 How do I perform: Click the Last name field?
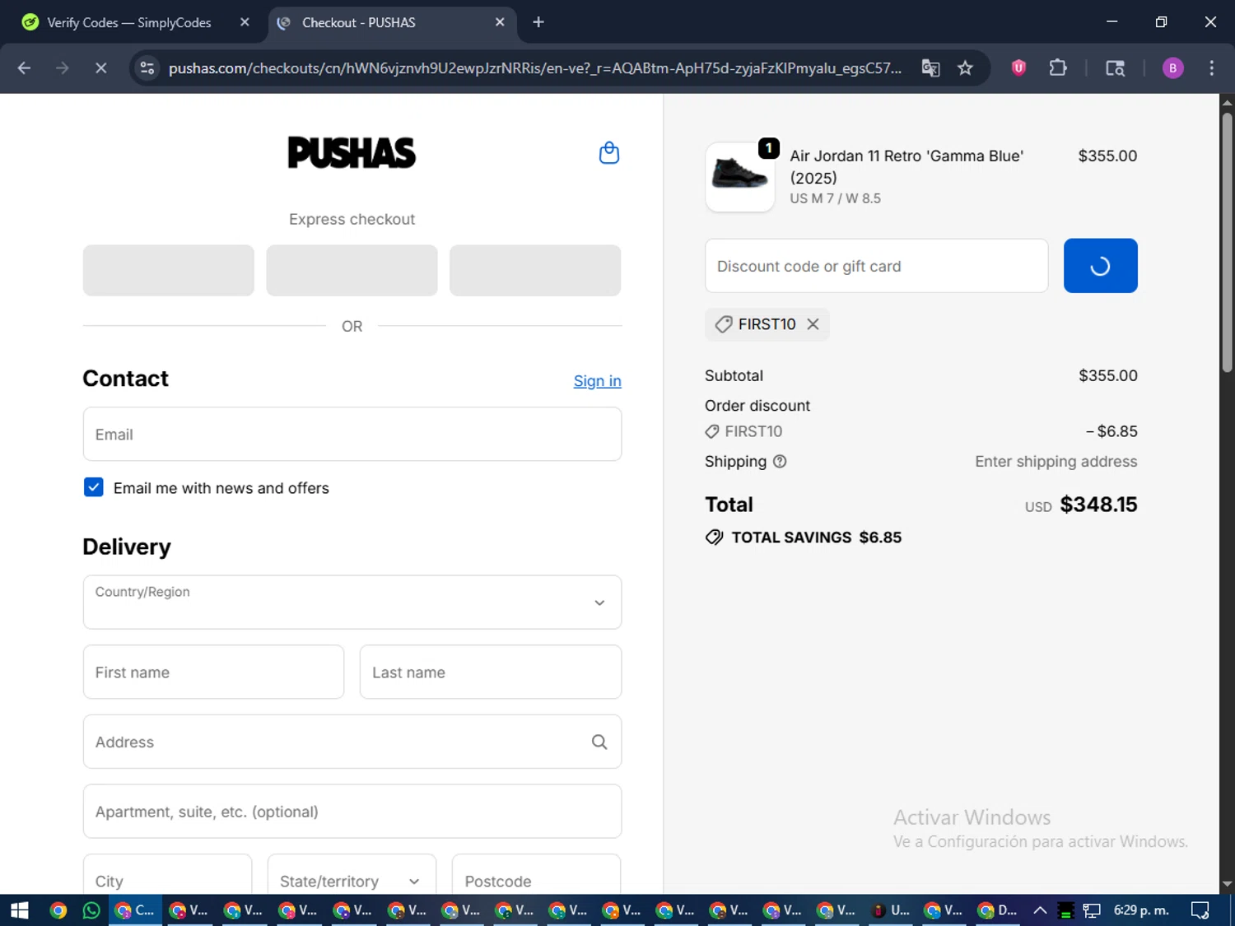pos(491,672)
